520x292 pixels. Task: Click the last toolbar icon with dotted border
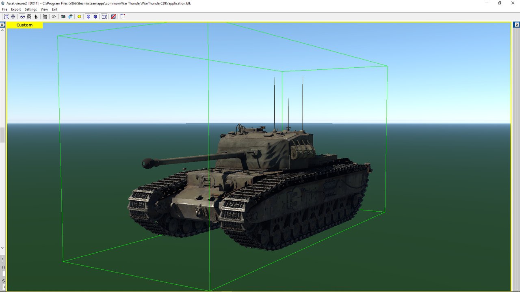[122, 17]
